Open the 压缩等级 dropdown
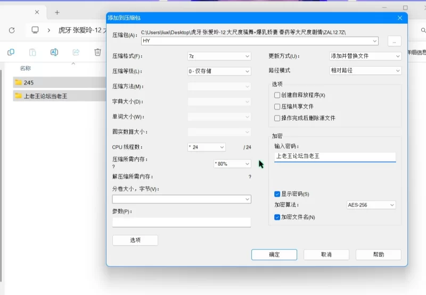This screenshot has width=426, height=295. coord(219,71)
